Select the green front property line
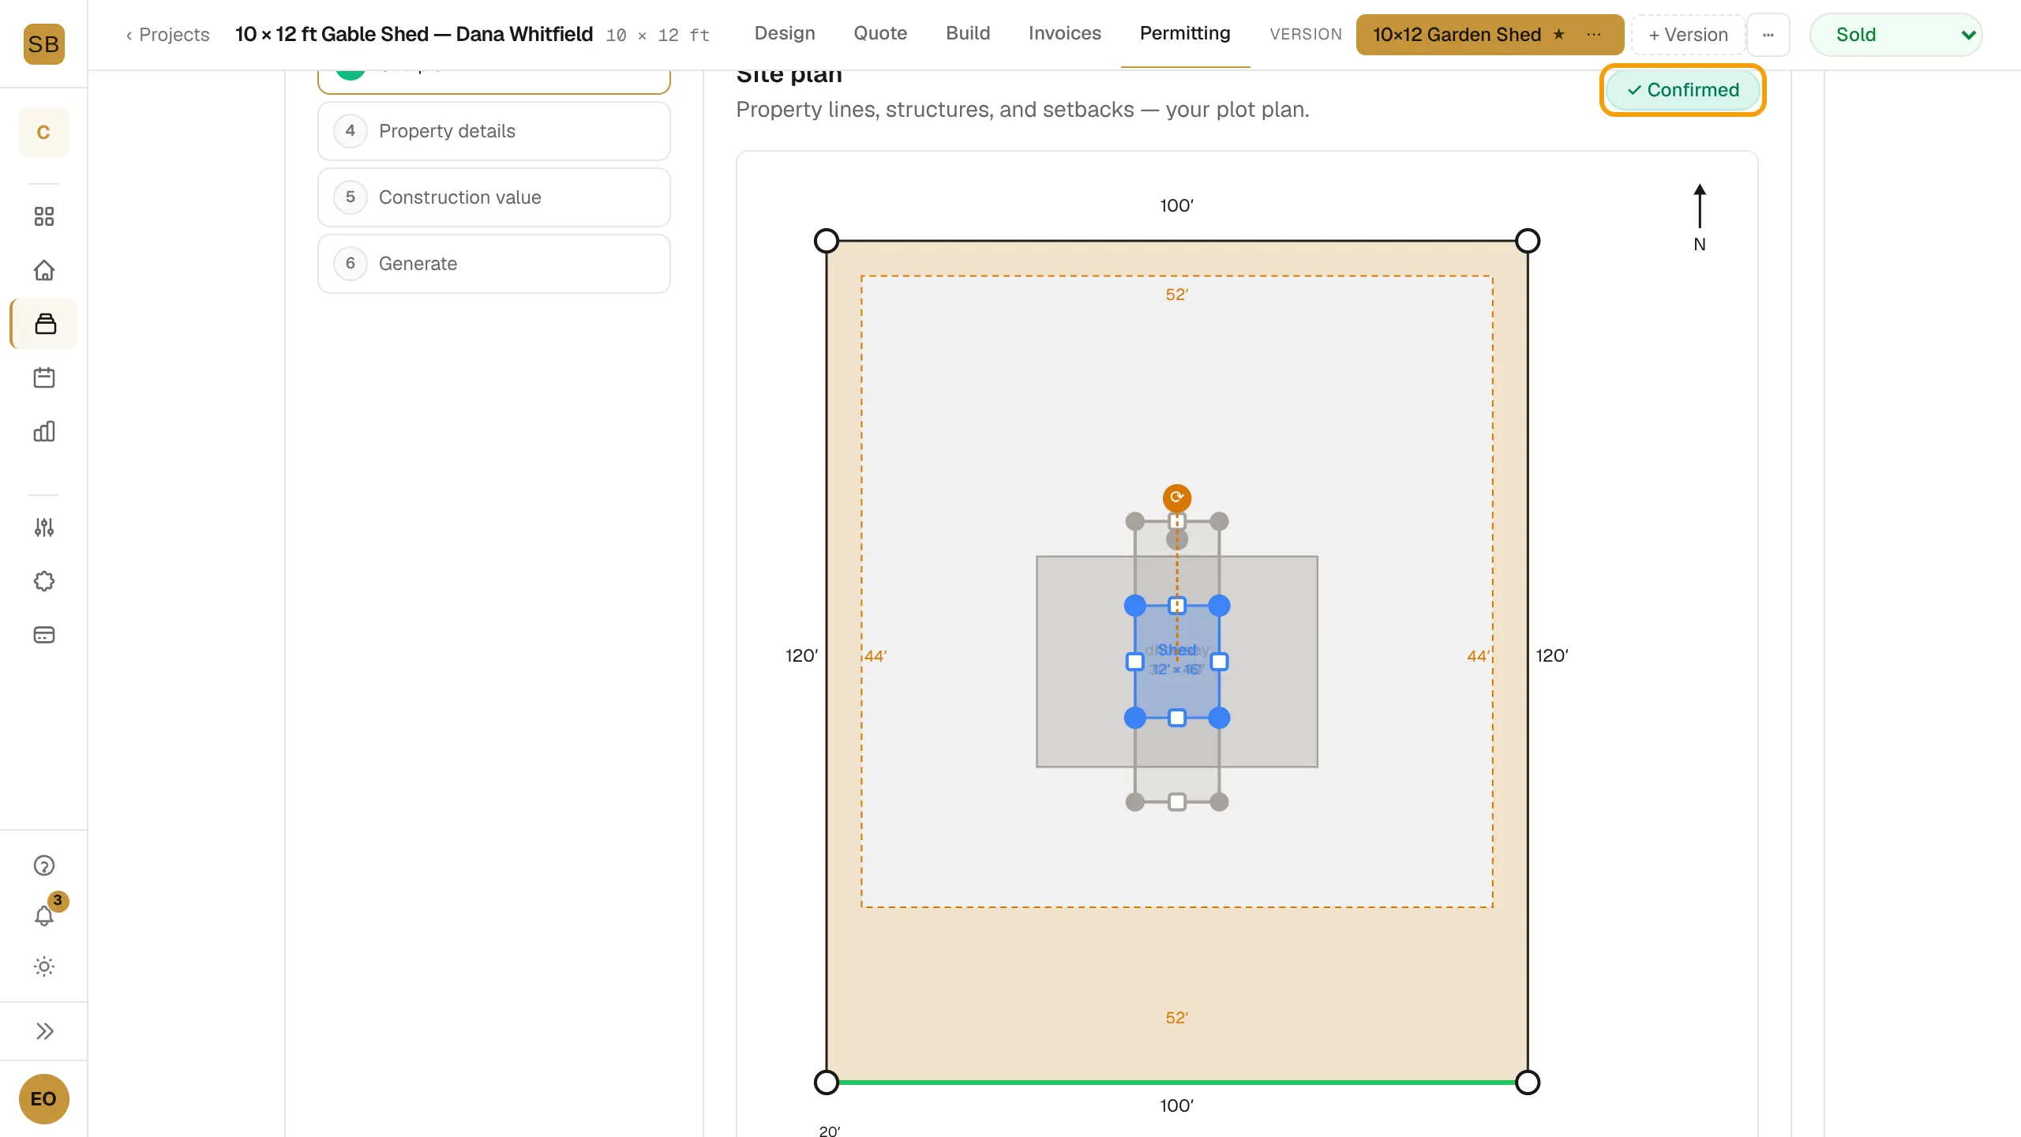Screen dimensions: 2021x1137 pyautogui.click(x=1177, y=1083)
